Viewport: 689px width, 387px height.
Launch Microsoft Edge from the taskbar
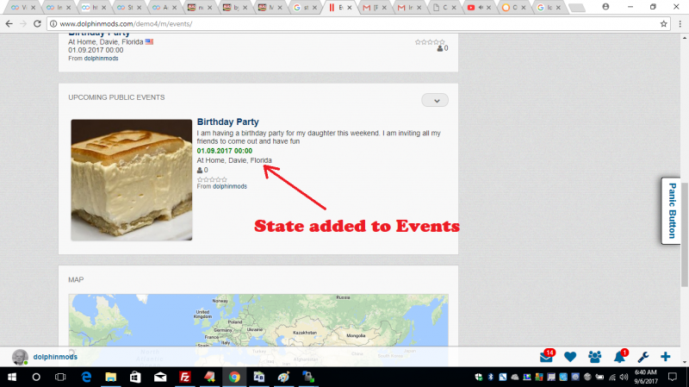pyautogui.click(x=85, y=377)
